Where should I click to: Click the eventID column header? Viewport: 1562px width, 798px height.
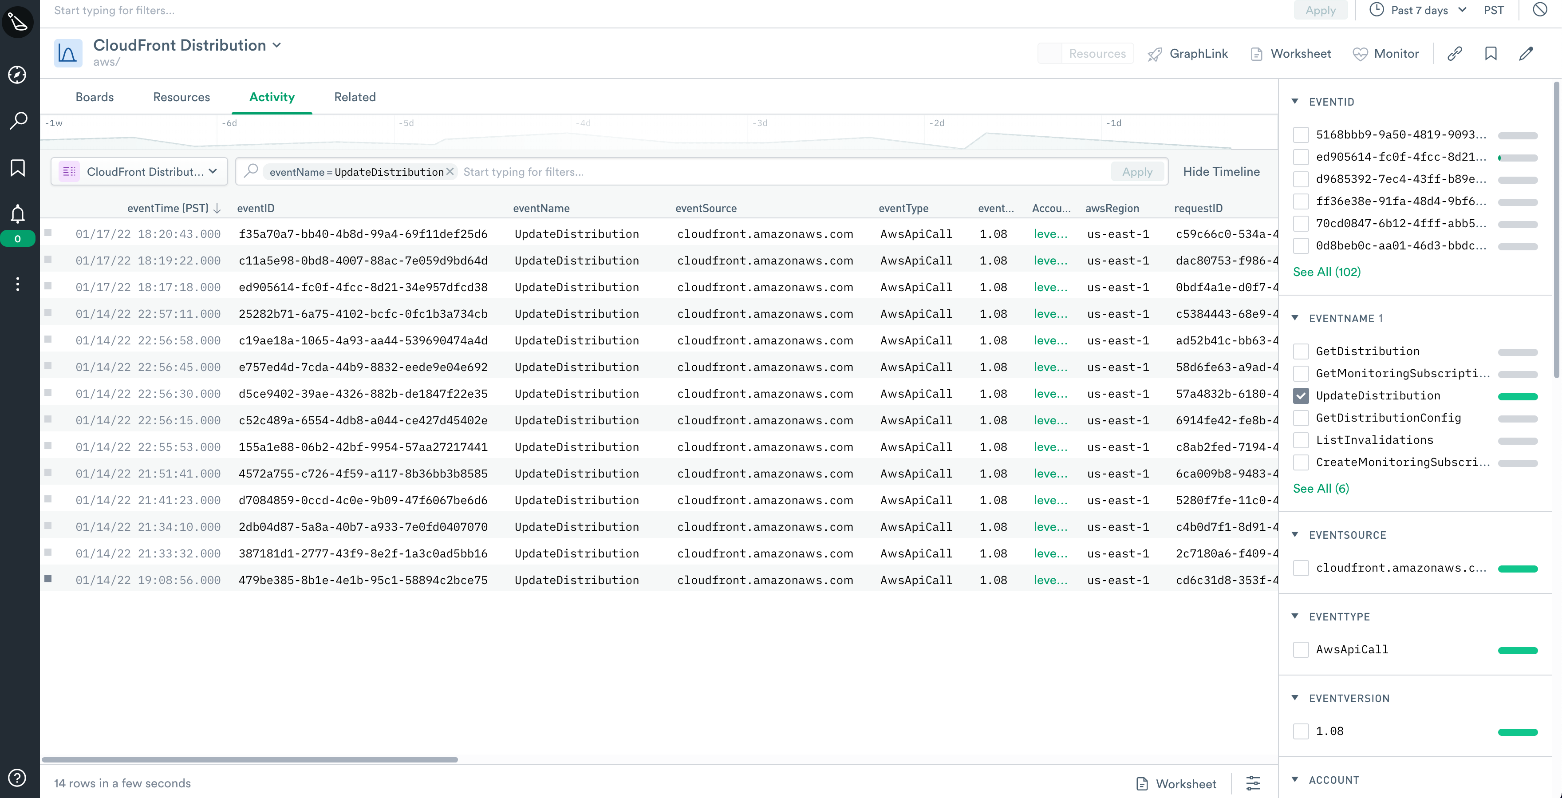pyautogui.click(x=255, y=208)
